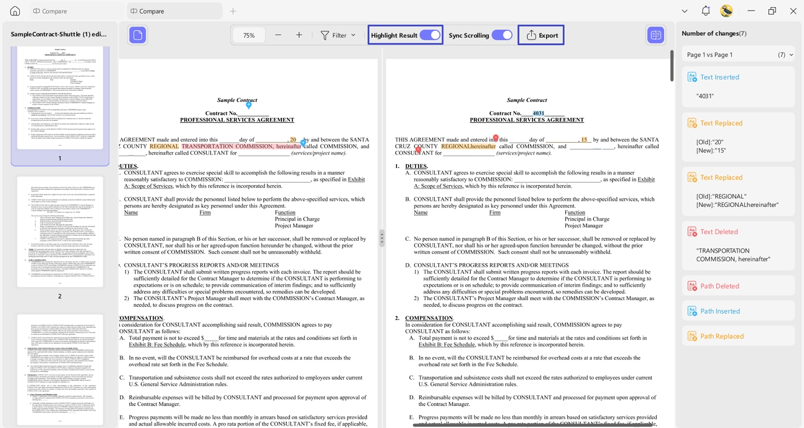Toggle the changes list panel icon
The width and height of the screenshot is (804, 428).
click(656, 35)
